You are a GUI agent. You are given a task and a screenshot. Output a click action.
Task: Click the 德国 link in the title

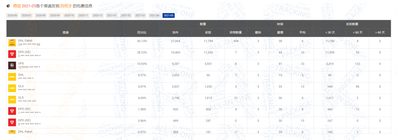[17, 6]
